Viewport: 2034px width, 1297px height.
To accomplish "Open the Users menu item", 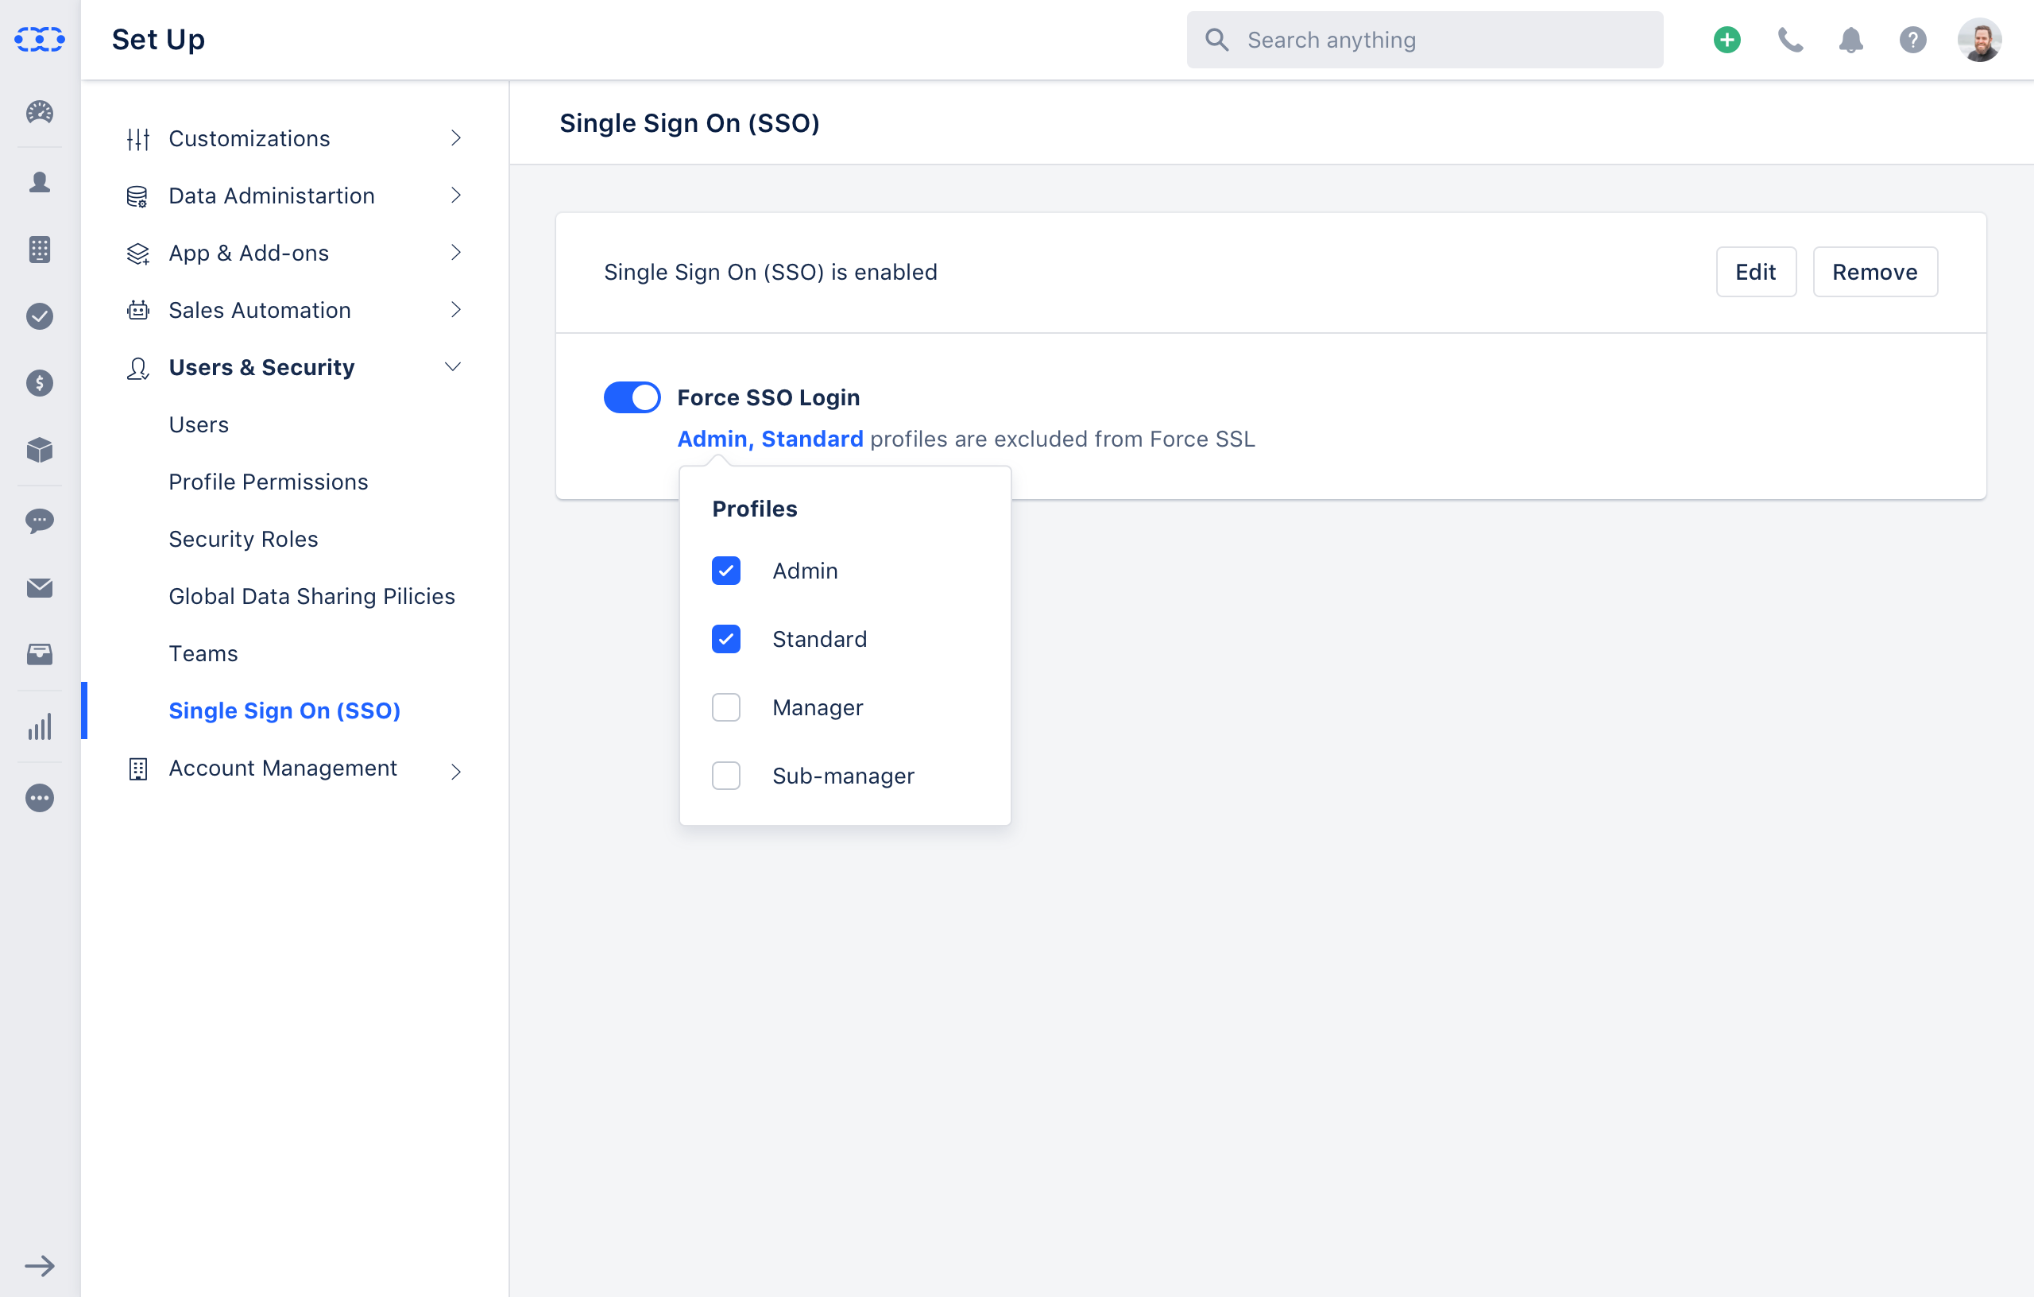I will [x=199, y=424].
